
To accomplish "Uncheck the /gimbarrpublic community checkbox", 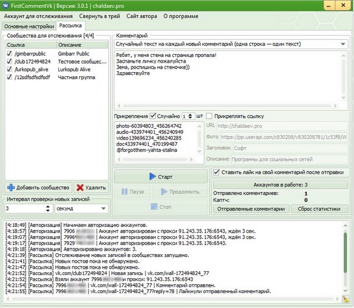I will [x=10, y=54].
